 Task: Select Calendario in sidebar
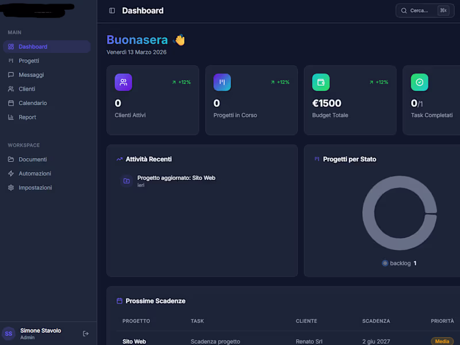click(x=47, y=103)
